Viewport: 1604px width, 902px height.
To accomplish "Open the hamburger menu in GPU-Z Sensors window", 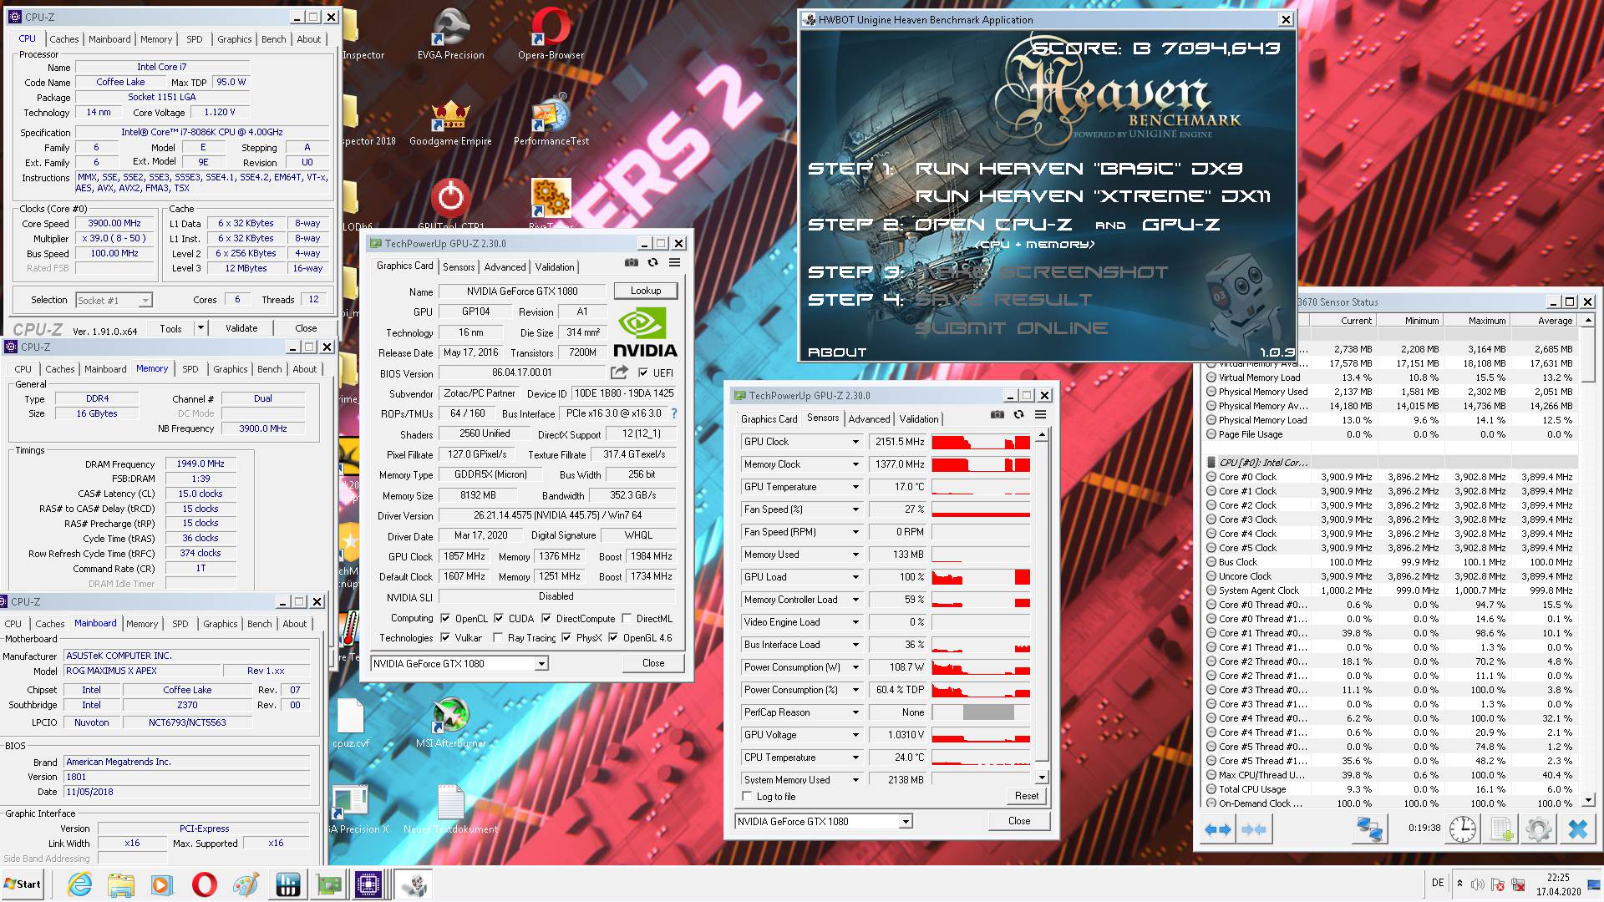I will pyautogui.click(x=1040, y=414).
